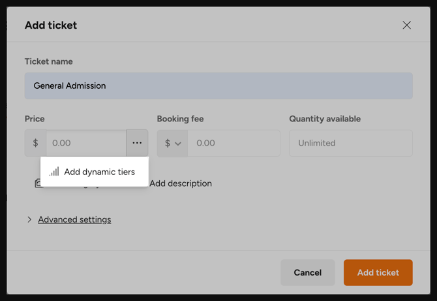Click the Ticket name label
The height and width of the screenshot is (301, 437).
[49, 61]
